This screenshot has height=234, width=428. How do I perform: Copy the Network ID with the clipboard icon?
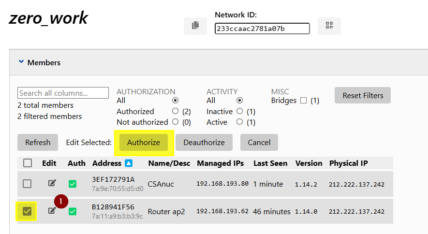coord(195,26)
